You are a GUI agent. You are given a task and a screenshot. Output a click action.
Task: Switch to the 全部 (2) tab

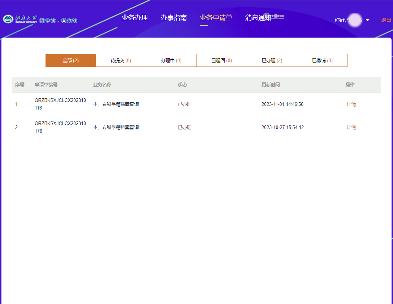(70, 60)
